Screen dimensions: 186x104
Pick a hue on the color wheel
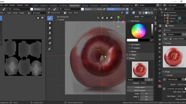[x=139, y=31]
